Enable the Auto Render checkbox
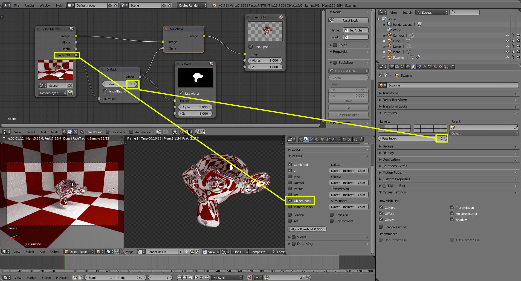Image resolution: width=521 pixels, height=281 pixels. coord(131,132)
